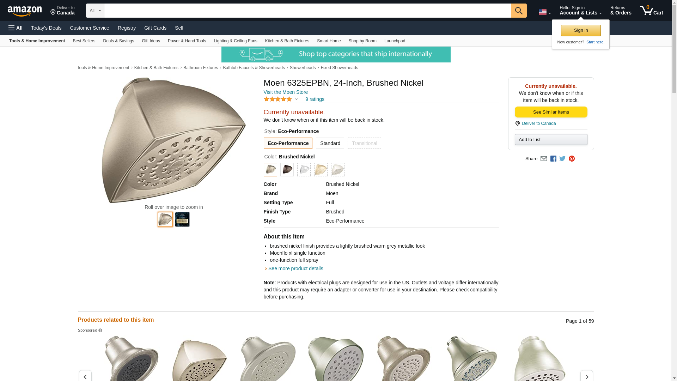Image resolution: width=677 pixels, height=381 pixels.
Task: Share this product on Twitter
Action: point(562,159)
